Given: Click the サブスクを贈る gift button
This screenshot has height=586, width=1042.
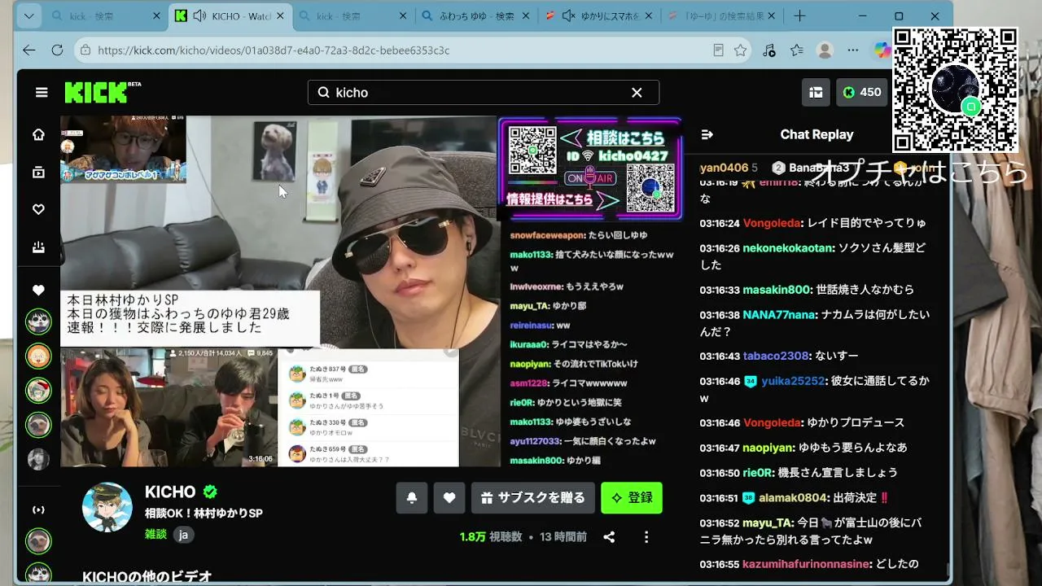Looking at the screenshot, I should 532,498.
